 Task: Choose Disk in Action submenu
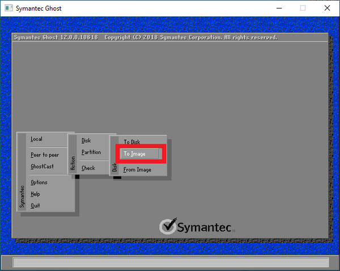point(86,141)
